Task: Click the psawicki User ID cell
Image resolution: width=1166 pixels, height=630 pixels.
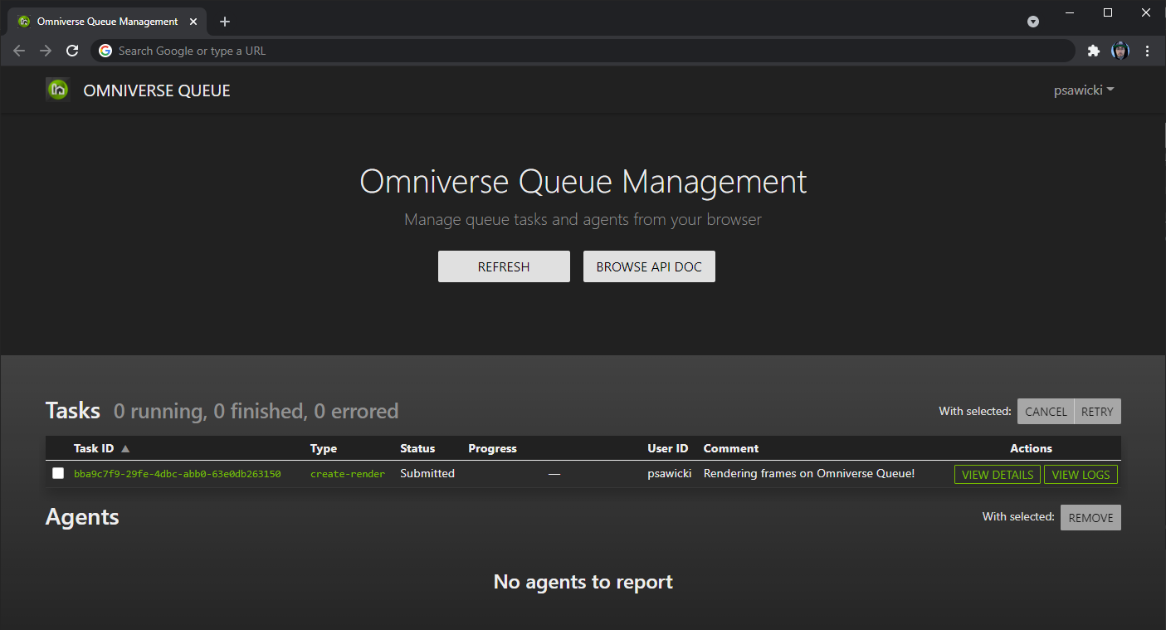Action: point(670,473)
